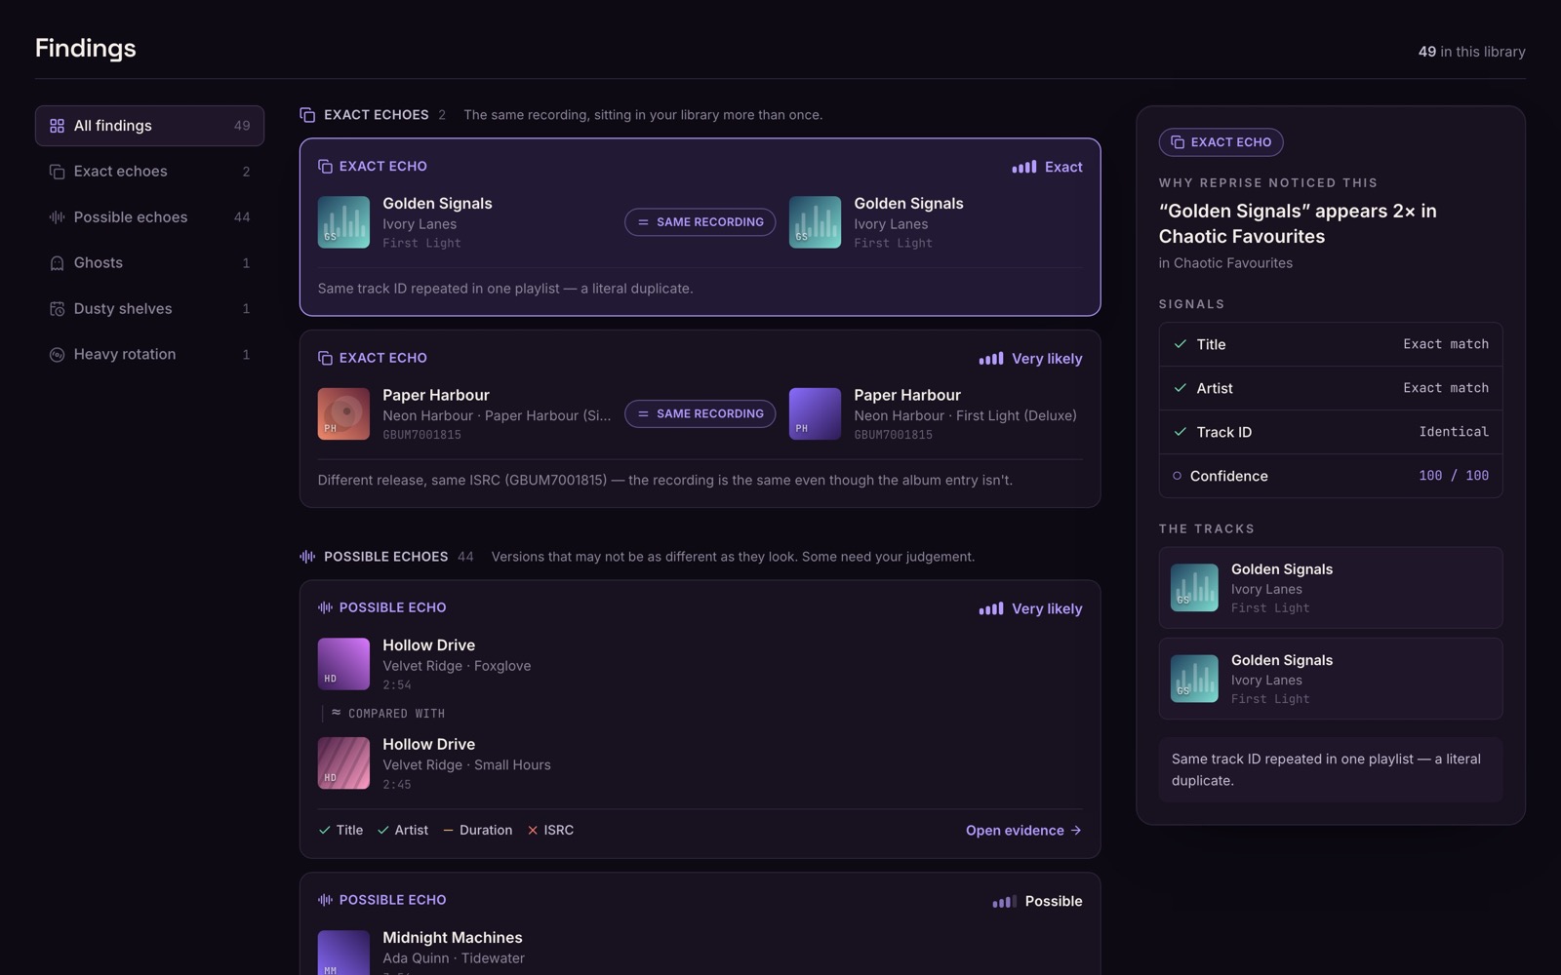The image size is (1561, 975).
Task: Click the Title signal row
Action: (x=1331, y=344)
